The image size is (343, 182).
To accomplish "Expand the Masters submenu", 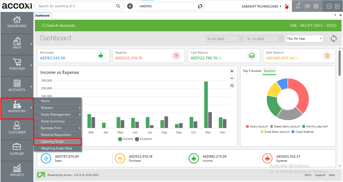I will click(57, 108).
